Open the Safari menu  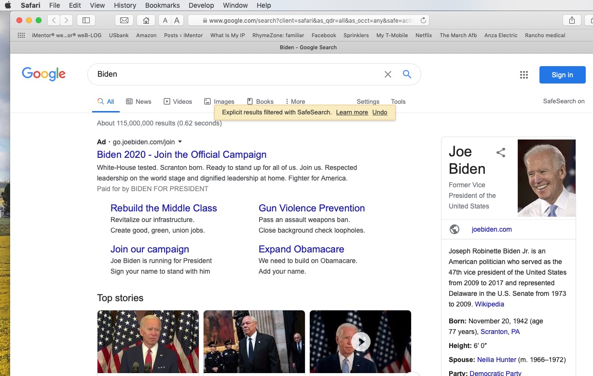tap(30, 5)
